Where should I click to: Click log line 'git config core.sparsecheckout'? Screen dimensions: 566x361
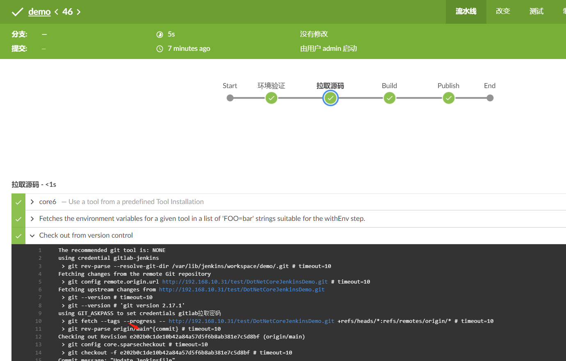(x=135, y=345)
